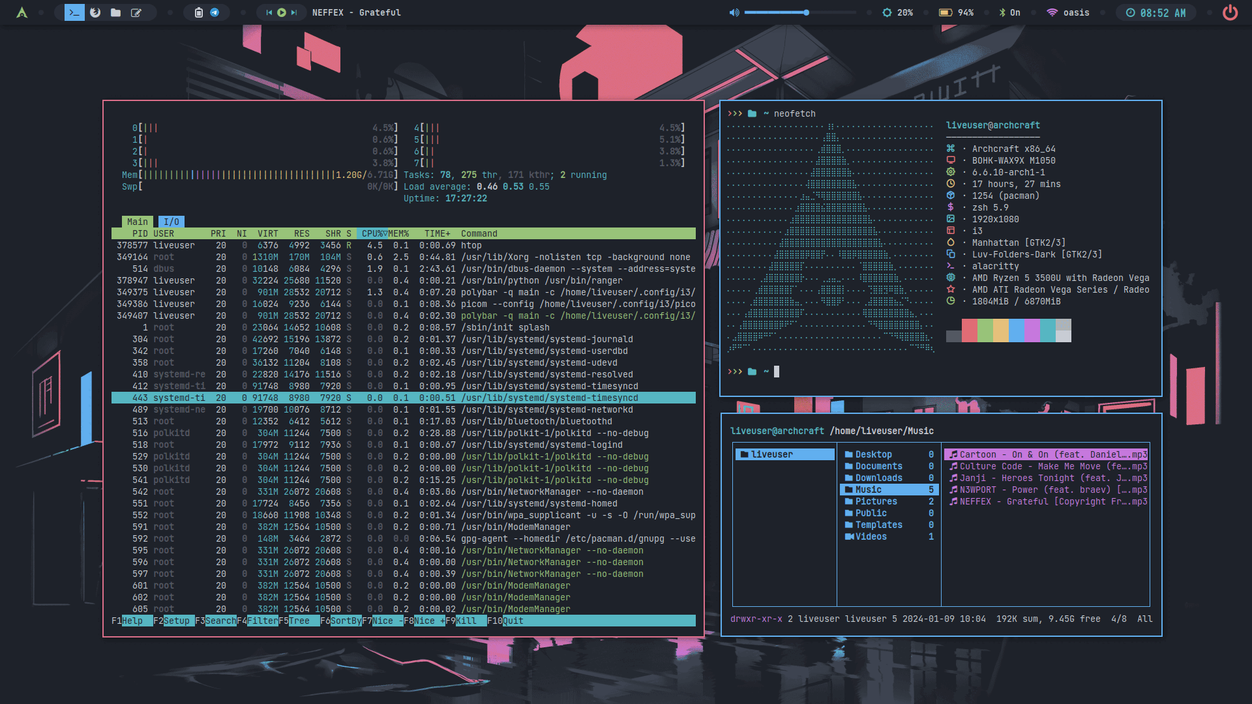Skip to the next track
This screenshot has height=704, width=1252.
(294, 12)
